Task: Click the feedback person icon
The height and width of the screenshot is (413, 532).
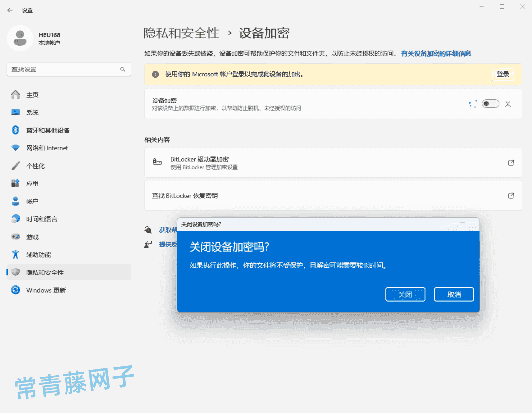Action: [x=148, y=244]
